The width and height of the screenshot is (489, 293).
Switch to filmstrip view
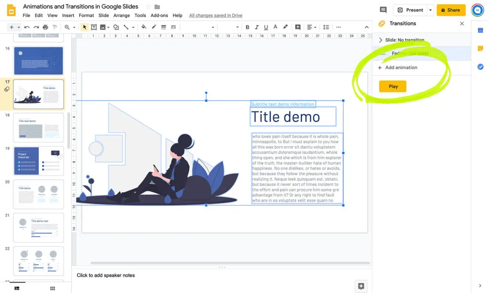[x=17, y=288]
